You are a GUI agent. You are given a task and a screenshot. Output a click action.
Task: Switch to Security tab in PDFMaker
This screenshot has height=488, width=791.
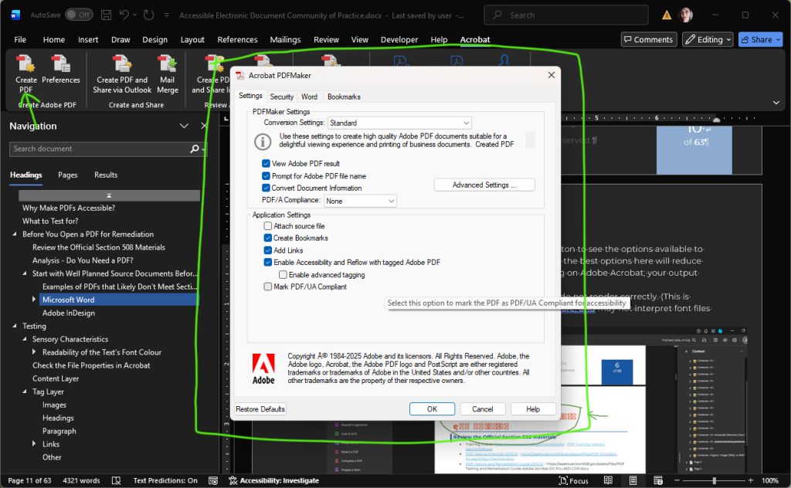click(281, 97)
